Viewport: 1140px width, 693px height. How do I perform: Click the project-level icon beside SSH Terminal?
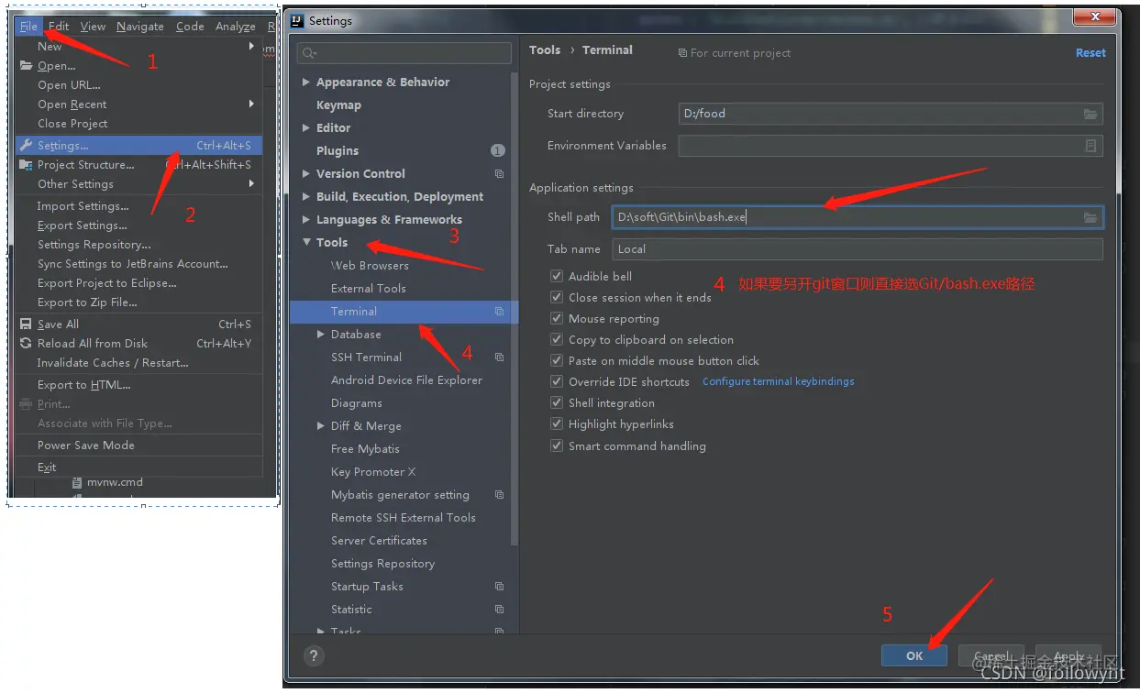[x=499, y=357]
